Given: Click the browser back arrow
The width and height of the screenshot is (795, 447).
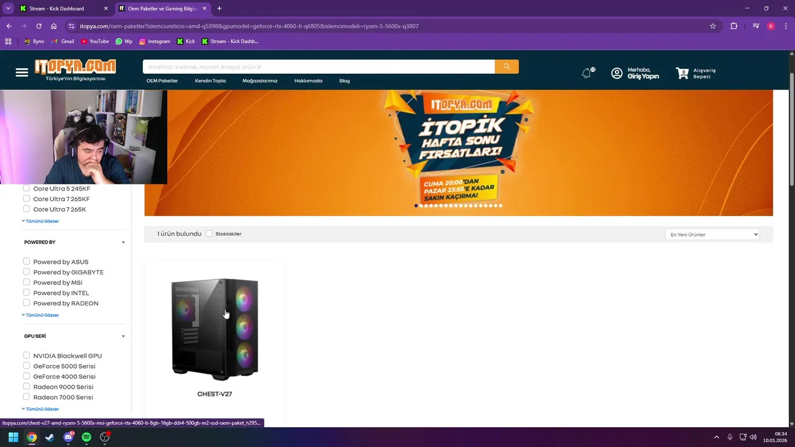Looking at the screenshot, I should point(9,26).
